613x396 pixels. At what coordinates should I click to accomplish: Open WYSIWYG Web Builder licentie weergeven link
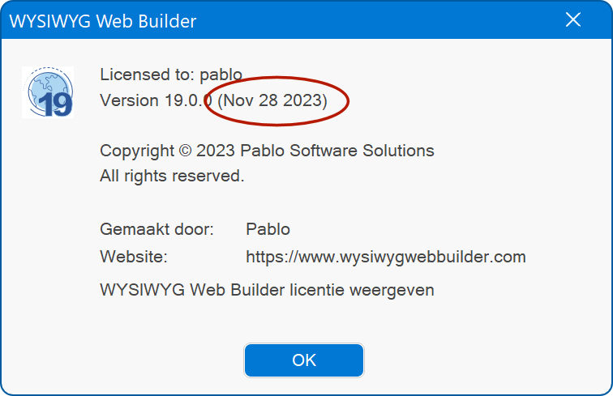click(x=267, y=290)
